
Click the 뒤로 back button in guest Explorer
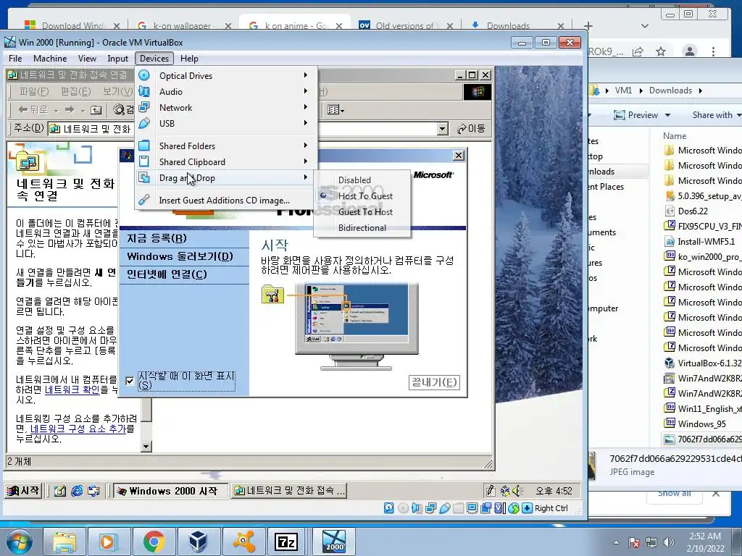coord(33,110)
